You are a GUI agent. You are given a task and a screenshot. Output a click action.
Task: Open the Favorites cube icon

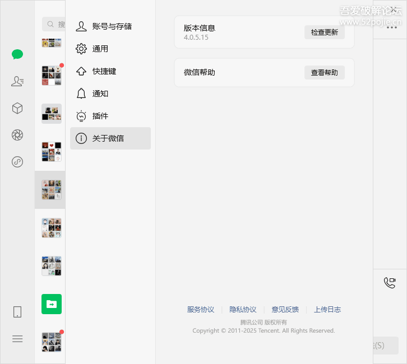coord(17,108)
